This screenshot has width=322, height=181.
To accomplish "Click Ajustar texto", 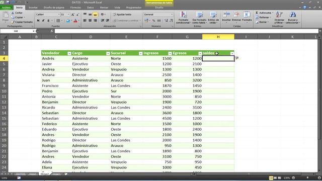I will pyautogui.click(x=122, y=15).
